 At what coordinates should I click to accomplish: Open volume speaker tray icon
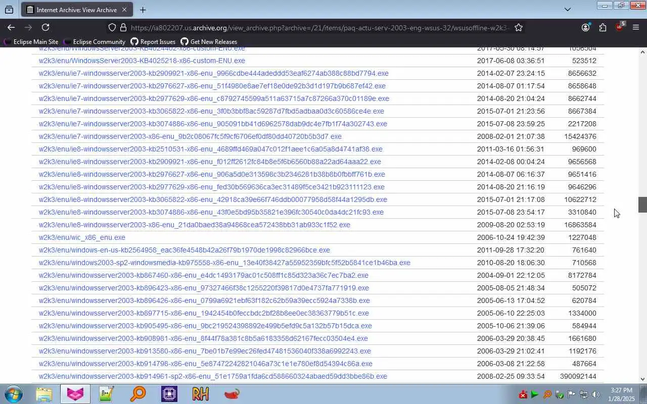tap(595, 394)
